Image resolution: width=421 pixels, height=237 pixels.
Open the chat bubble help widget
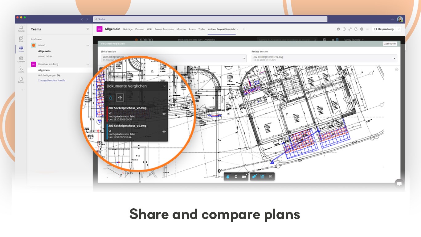point(399,183)
